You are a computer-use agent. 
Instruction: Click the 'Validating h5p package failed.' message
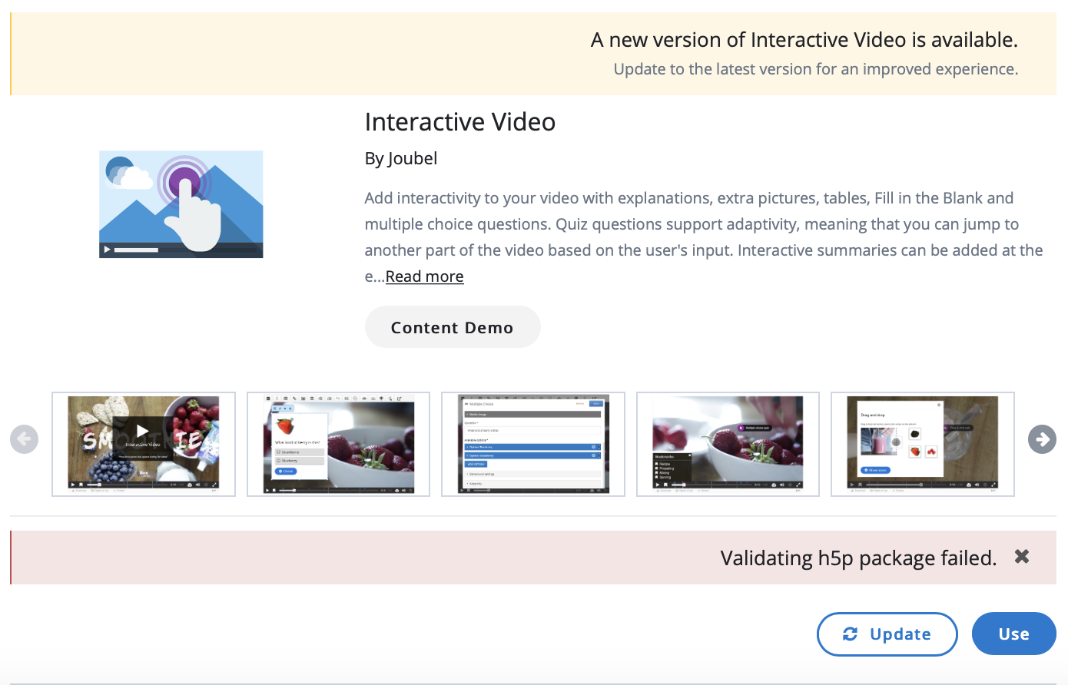click(x=858, y=558)
